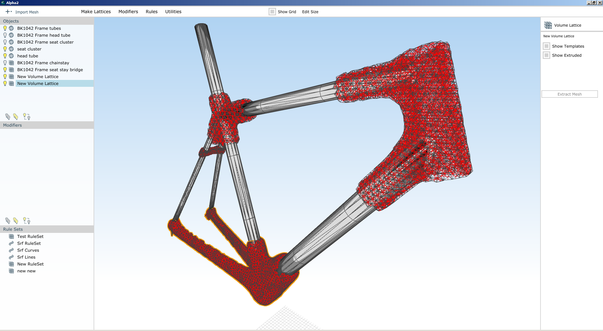This screenshot has width=603, height=331.
Task: Click the Extract Mesh button
Action: coord(569,94)
